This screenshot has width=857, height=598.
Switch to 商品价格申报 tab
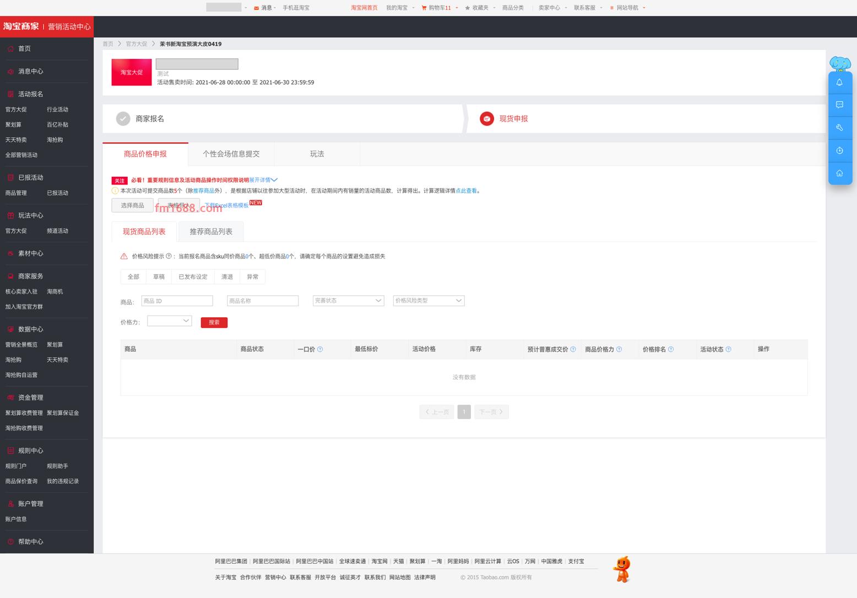click(145, 154)
